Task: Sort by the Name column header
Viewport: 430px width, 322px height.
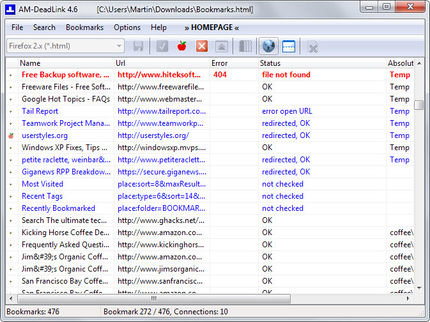Action: 66,63
